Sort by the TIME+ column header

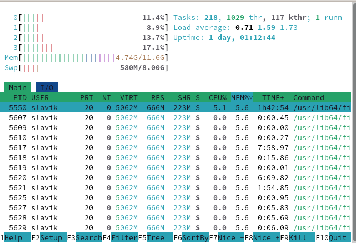pyautogui.click(x=273, y=97)
